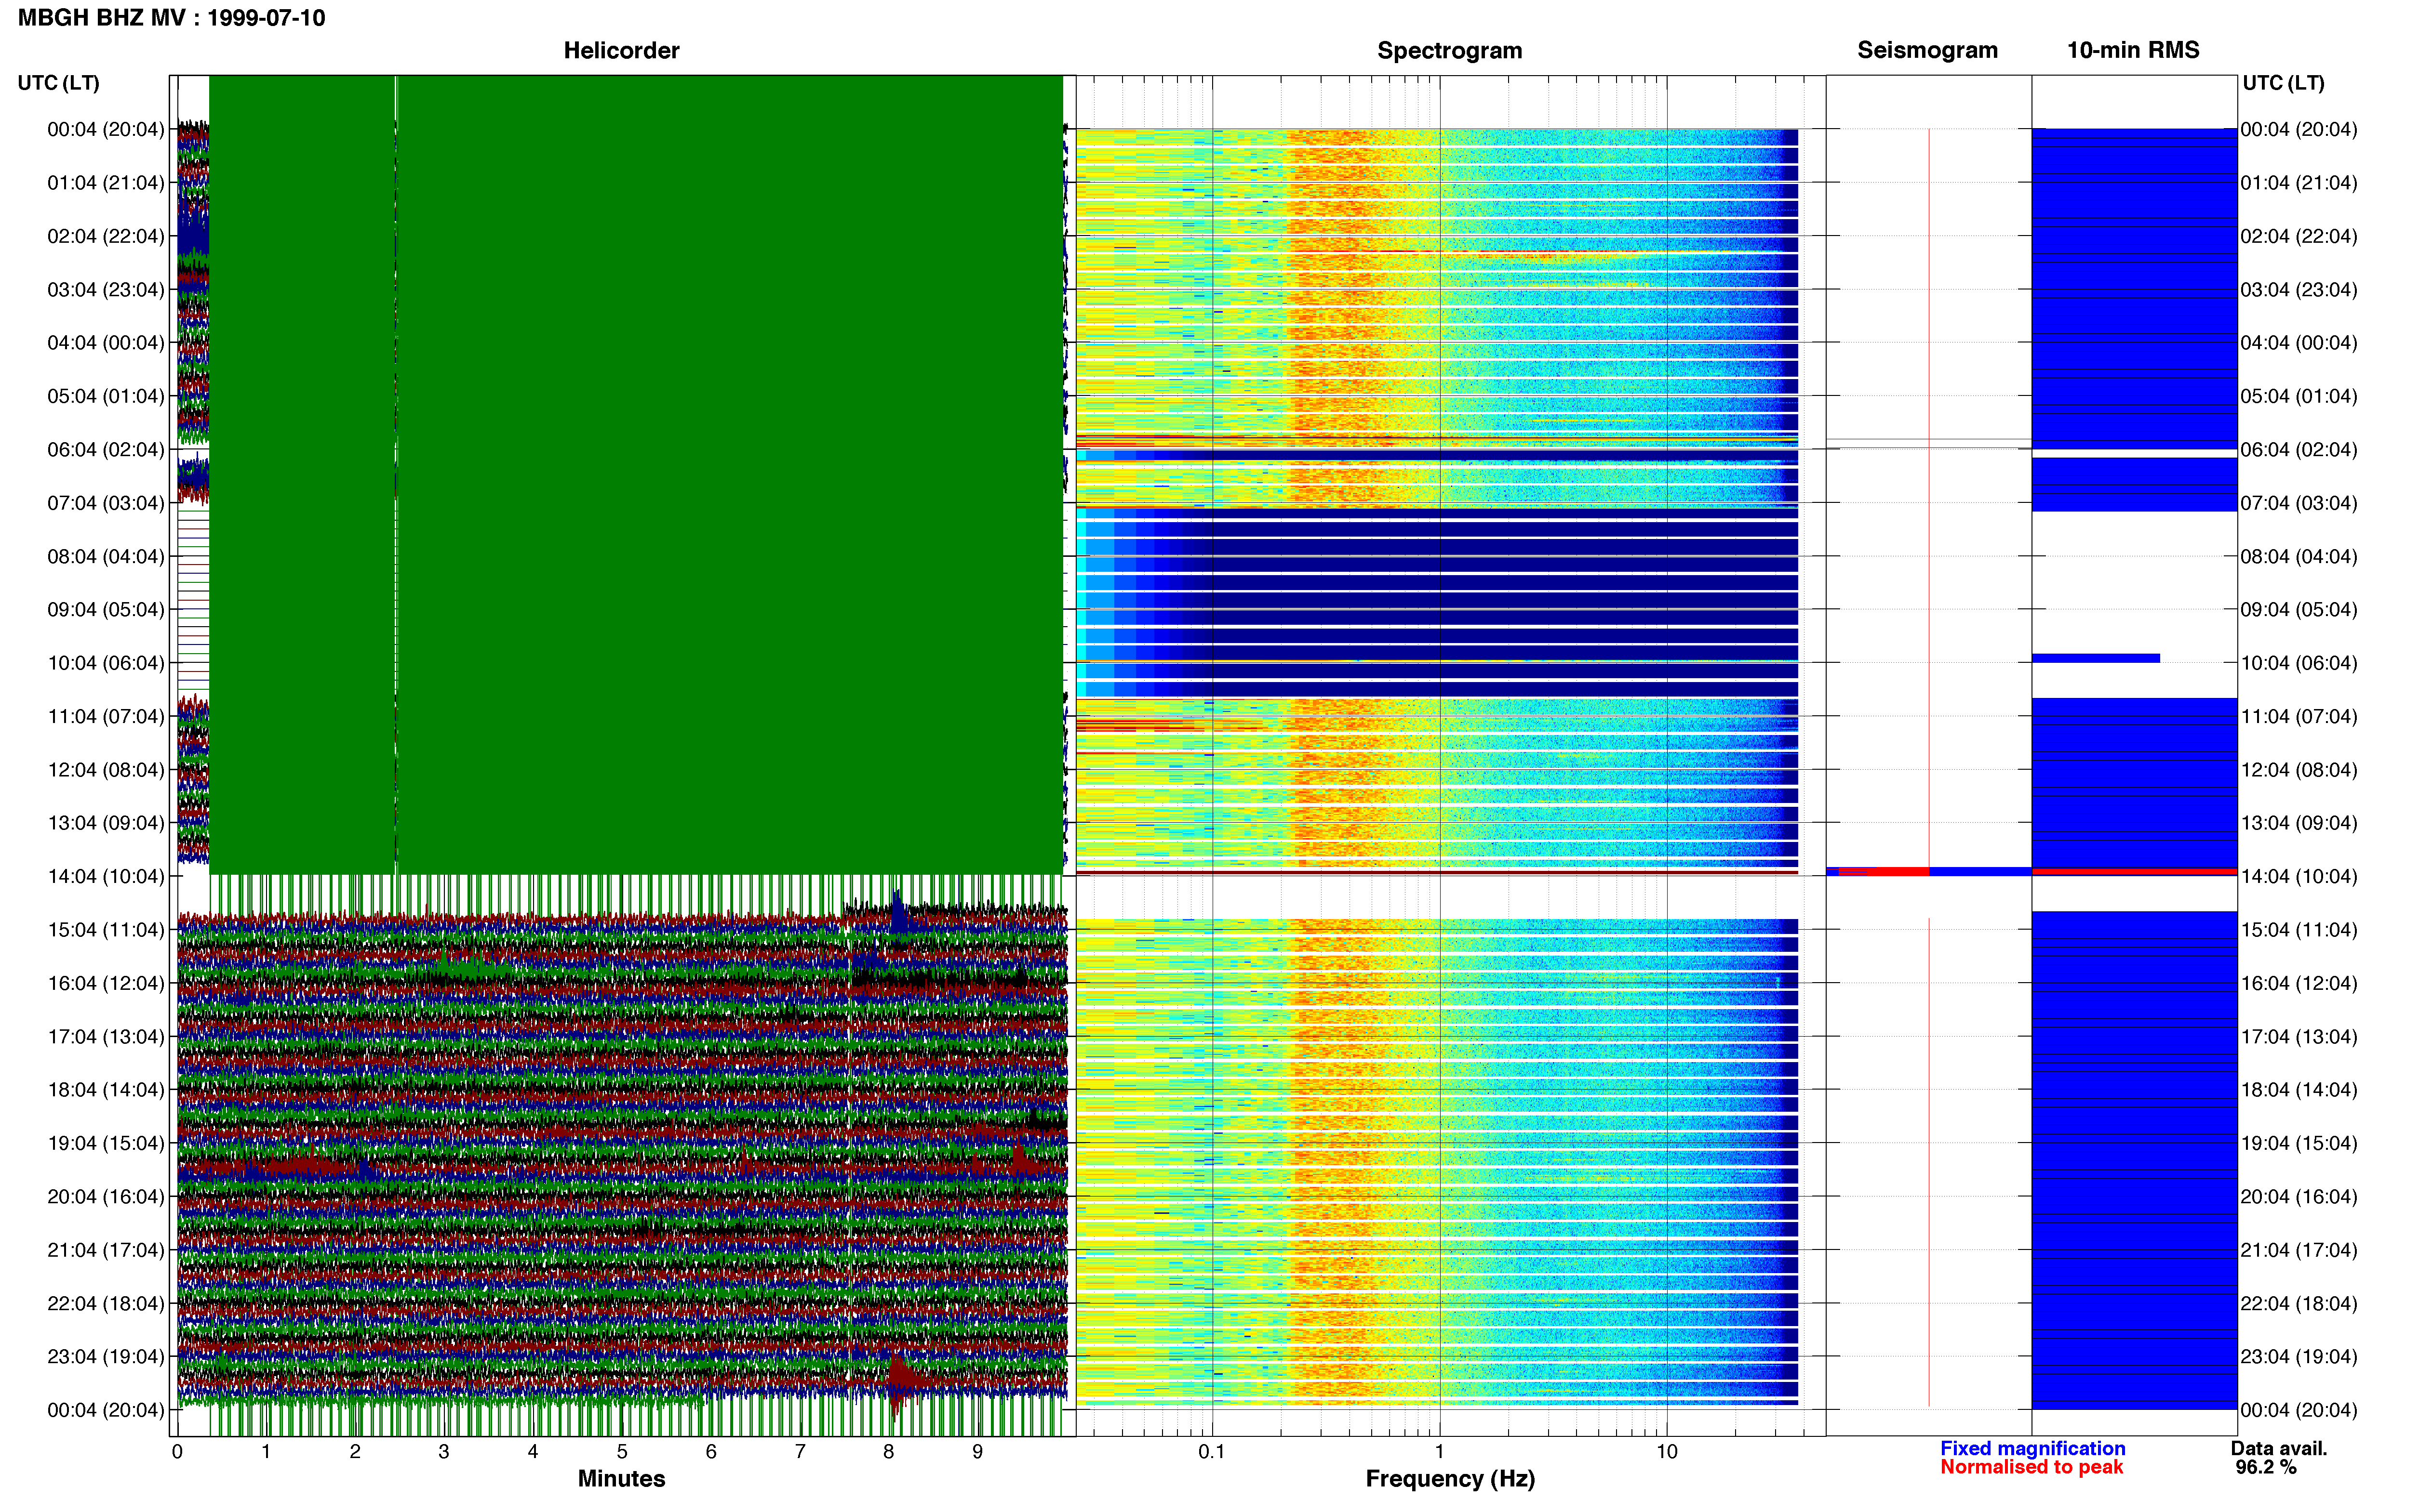Click left time label 23:04 (19:04)

(106, 1356)
